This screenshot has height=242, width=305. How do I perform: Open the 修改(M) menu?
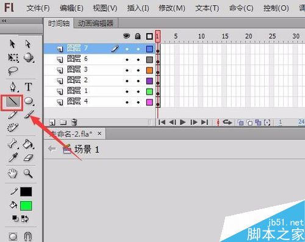[x=172, y=8]
